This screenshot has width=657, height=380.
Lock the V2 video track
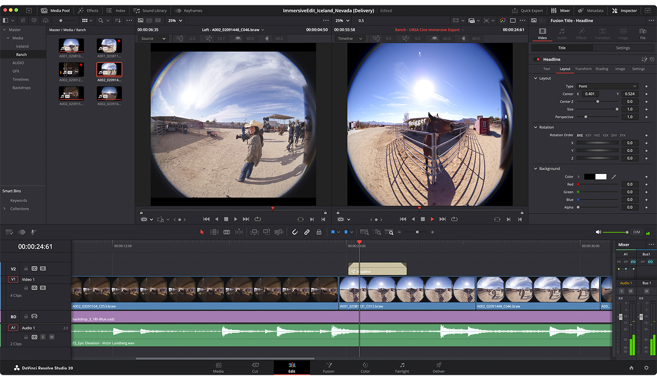(26, 269)
